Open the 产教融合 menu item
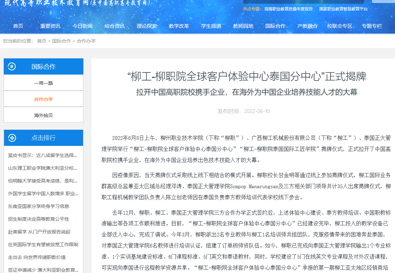The height and width of the screenshot is (273, 395). click(308, 26)
